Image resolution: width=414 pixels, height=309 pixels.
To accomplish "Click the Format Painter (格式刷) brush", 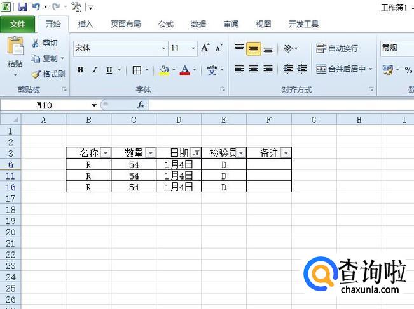I will [36, 74].
